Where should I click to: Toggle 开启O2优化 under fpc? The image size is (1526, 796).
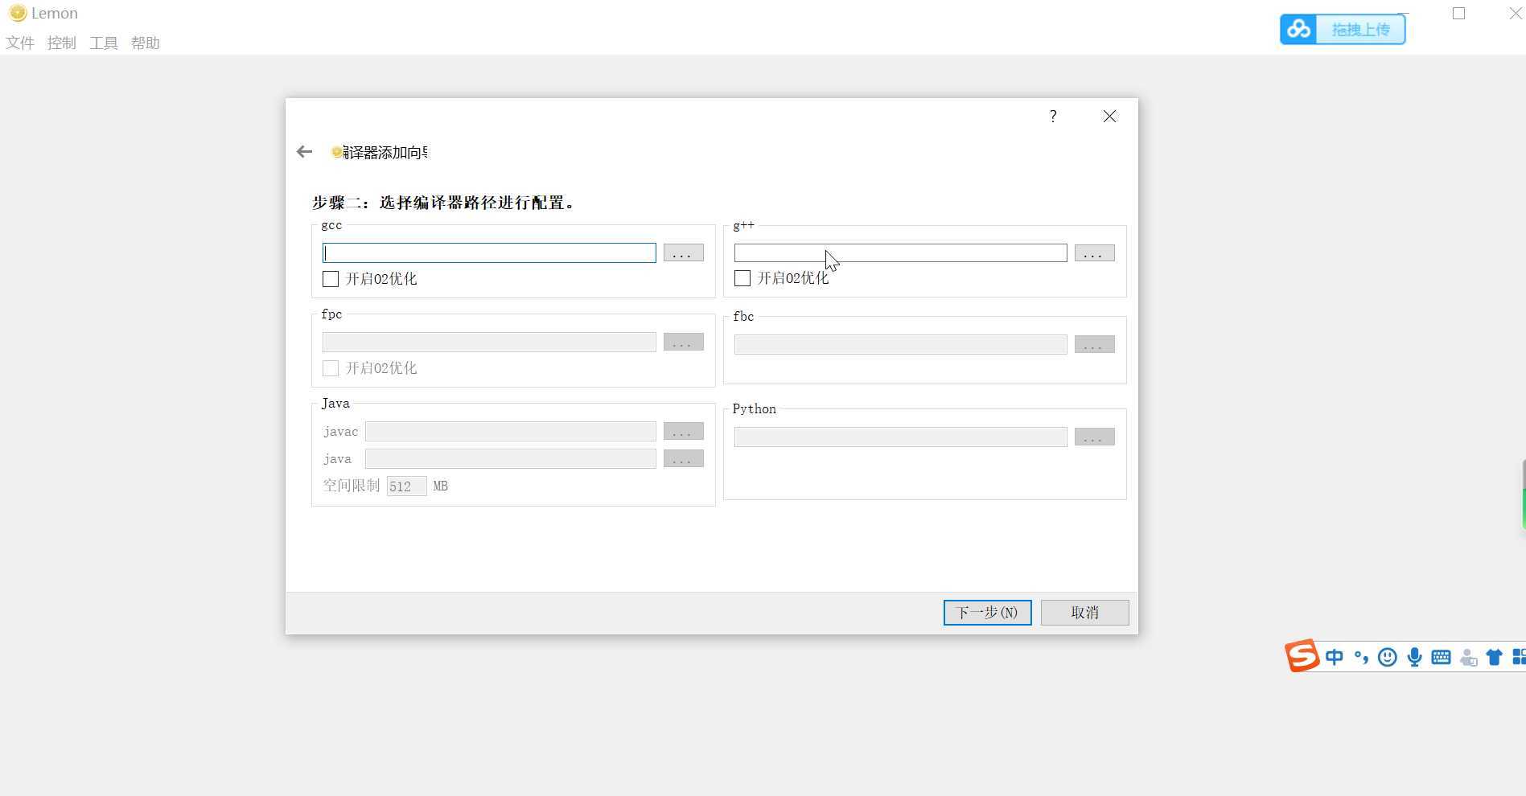click(x=331, y=368)
